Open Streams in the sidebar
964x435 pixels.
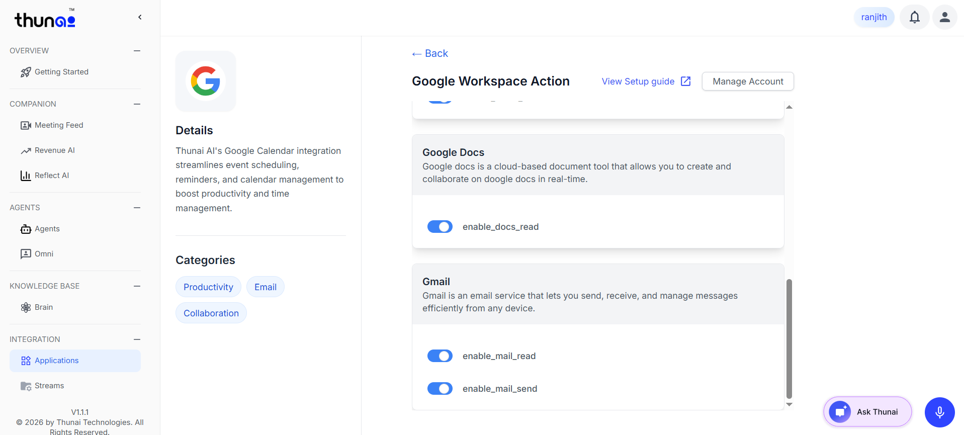click(x=75, y=386)
